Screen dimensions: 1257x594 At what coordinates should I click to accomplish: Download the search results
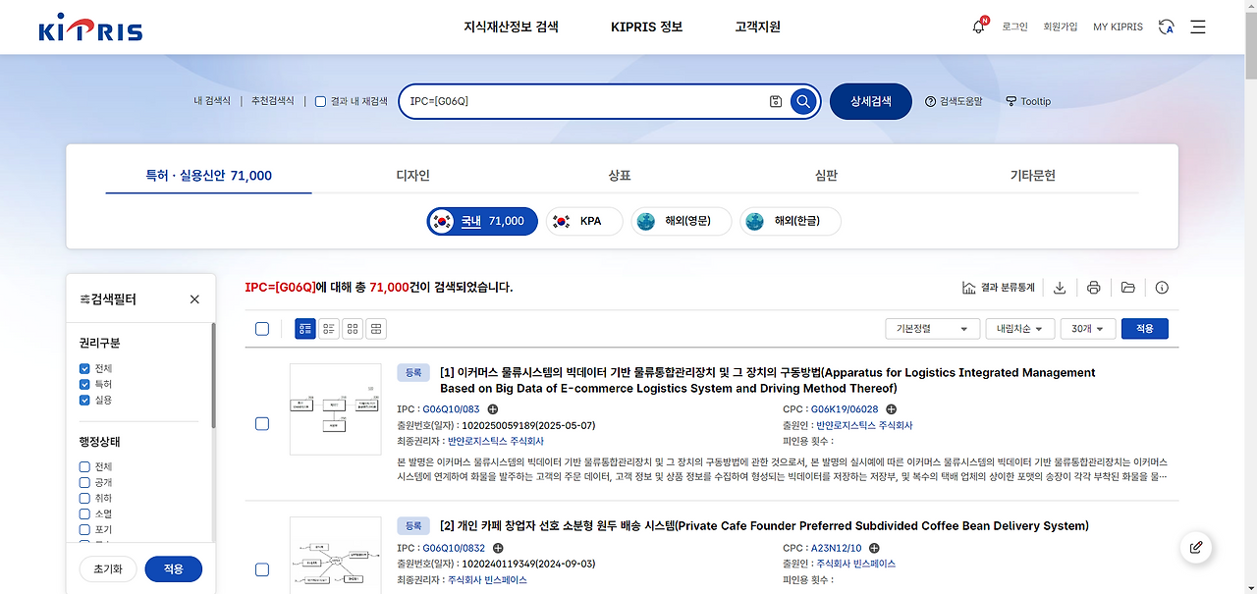click(1059, 287)
